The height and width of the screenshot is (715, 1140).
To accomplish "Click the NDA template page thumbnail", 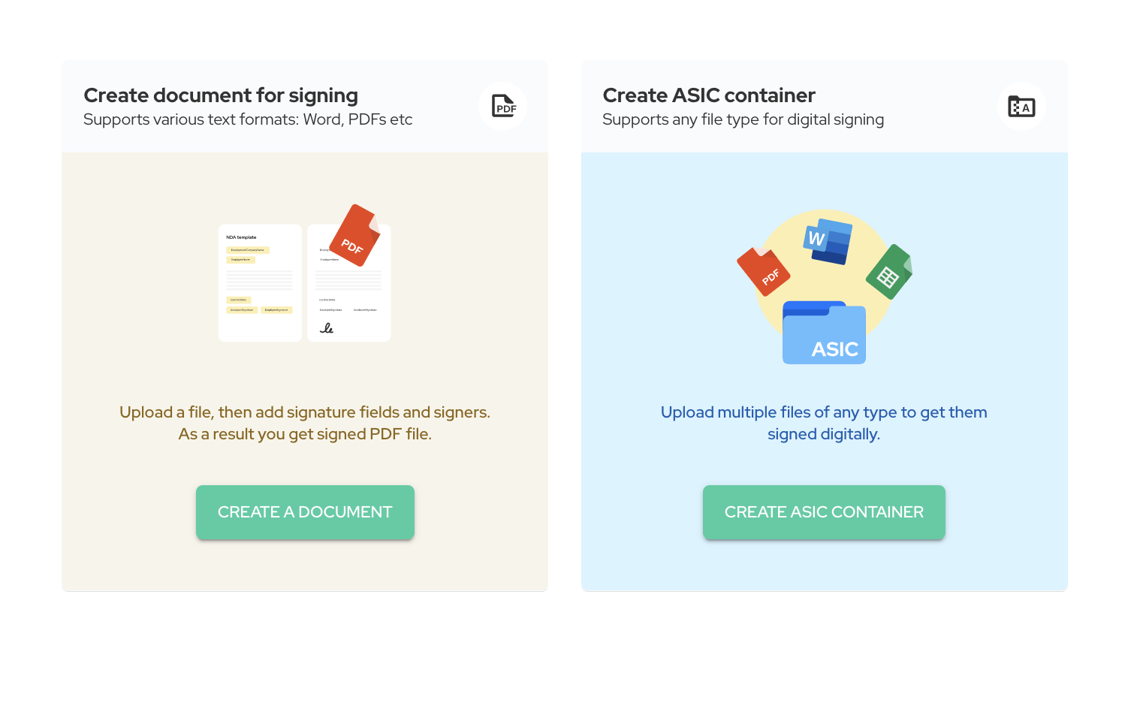I will [260, 283].
